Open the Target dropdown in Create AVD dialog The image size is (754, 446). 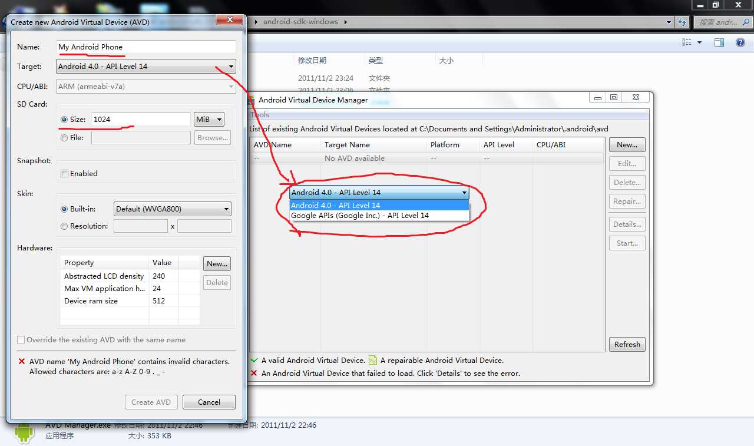click(x=146, y=67)
